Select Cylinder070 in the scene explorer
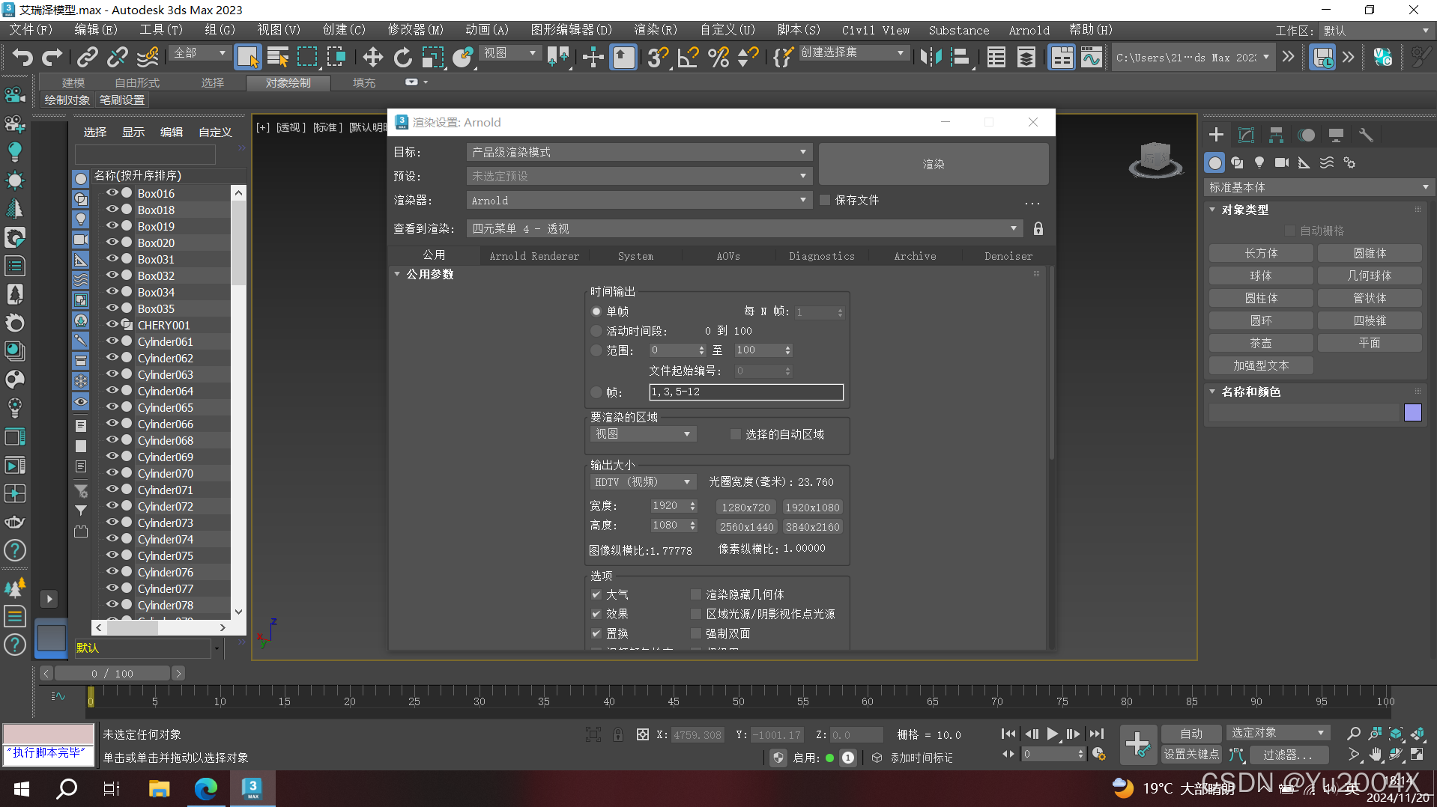 (165, 474)
